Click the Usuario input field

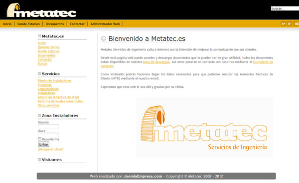tap(48, 126)
